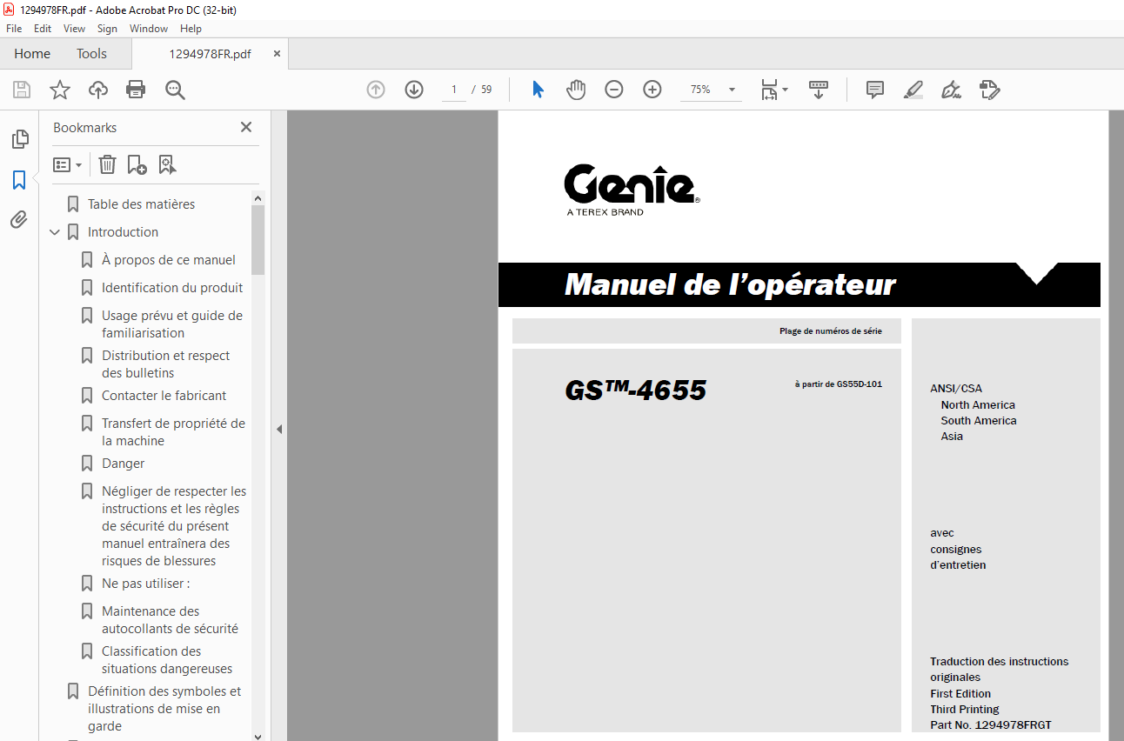Open the File menu
This screenshot has height=741, width=1124.
pos(14,29)
